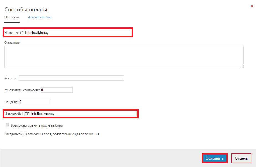The image size is (256, 167).
Task: Focus the Описание text area
Action: point(124,57)
